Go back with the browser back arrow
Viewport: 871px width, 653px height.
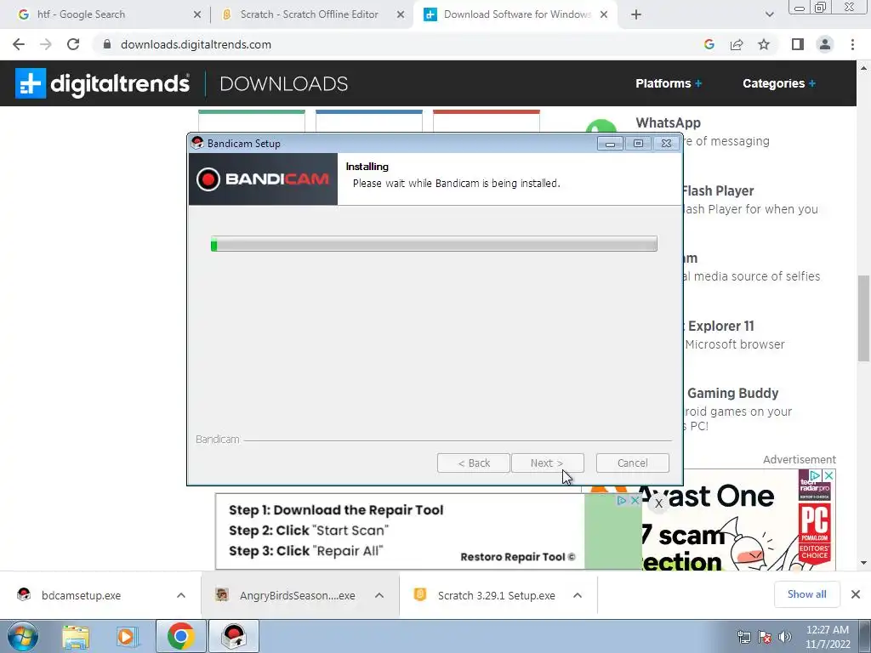point(19,44)
